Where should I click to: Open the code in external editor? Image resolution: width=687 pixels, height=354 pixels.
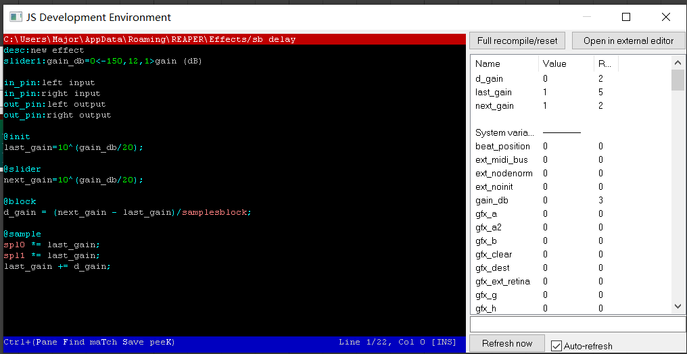click(628, 41)
